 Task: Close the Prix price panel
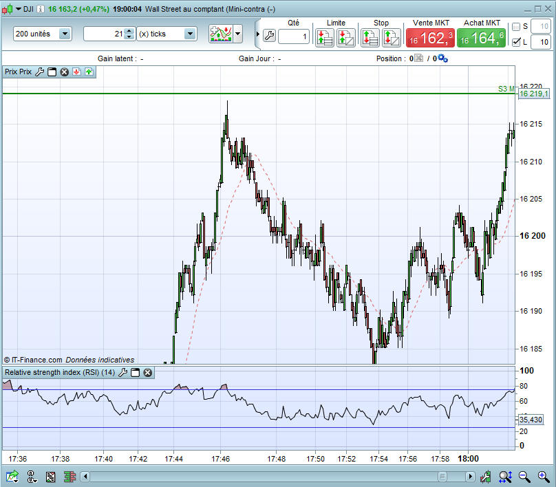click(x=64, y=72)
